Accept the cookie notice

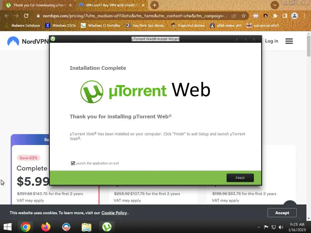point(282,213)
